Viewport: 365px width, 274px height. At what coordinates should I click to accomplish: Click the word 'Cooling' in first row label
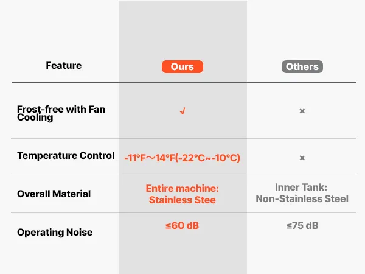click(x=35, y=118)
